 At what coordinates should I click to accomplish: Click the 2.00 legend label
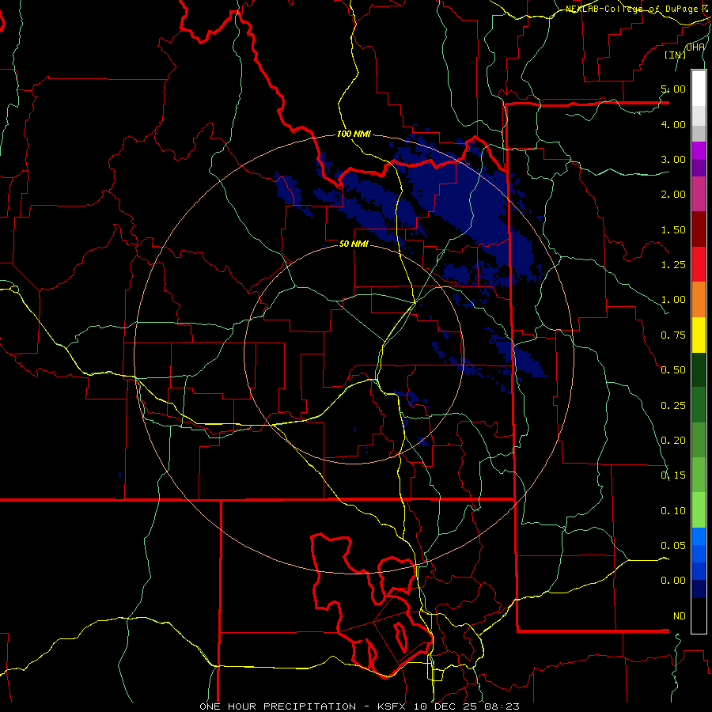click(673, 195)
